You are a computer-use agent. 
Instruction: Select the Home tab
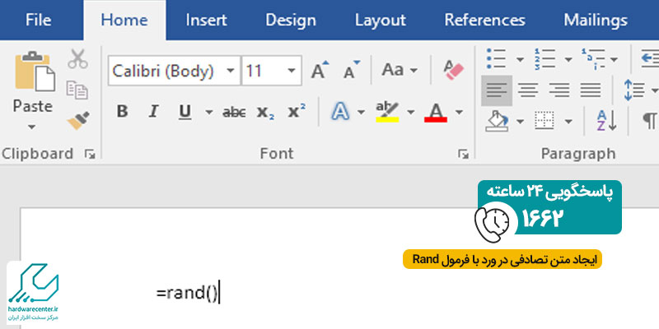(124, 20)
